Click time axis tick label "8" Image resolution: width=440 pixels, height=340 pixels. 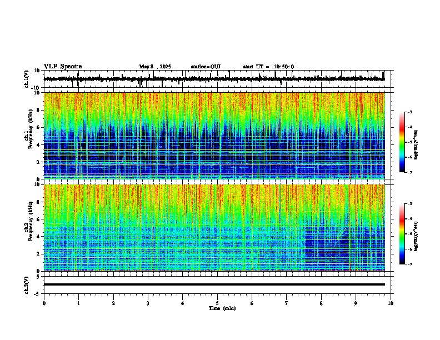321,303
